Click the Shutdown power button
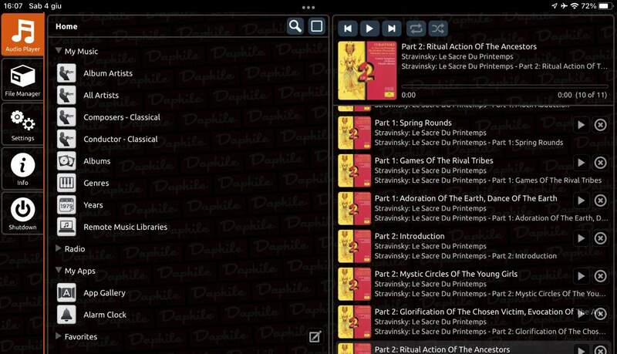617x354 pixels. [22, 213]
